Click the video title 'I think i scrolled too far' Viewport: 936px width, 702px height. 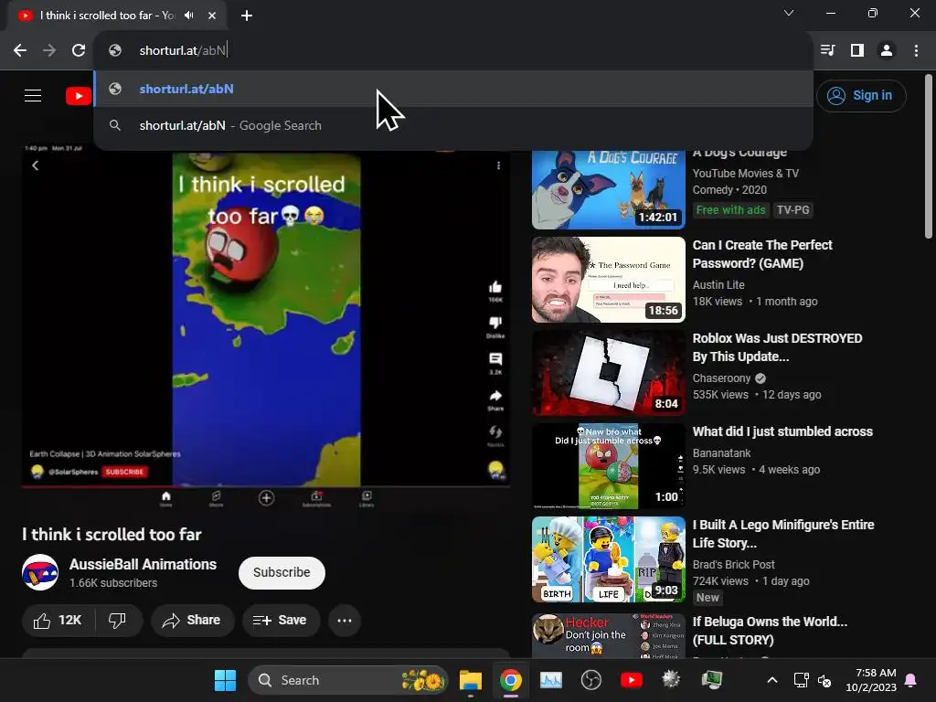[112, 534]
